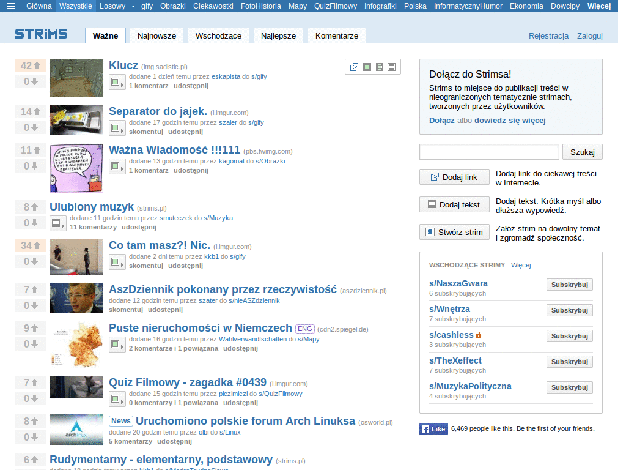Open 11 komentarzy on Ulubiony muzyk
Viewport: 626px width, 470px height.
(93, 228)
